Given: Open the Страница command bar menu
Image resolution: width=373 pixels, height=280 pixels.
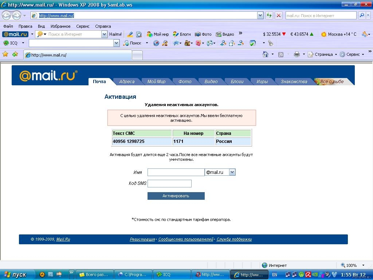Looking at the screenshot, I should 322,55.
